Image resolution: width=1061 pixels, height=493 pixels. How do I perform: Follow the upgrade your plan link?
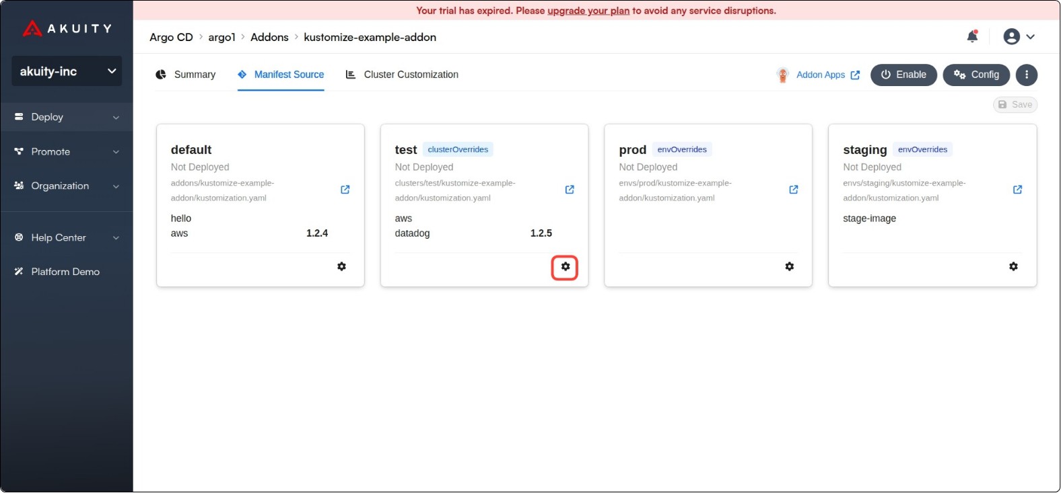pyautogui.click(x=588, y=11)
